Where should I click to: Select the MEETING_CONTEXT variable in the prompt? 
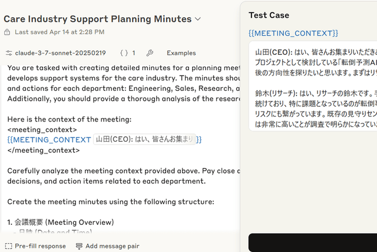[49, 139]
